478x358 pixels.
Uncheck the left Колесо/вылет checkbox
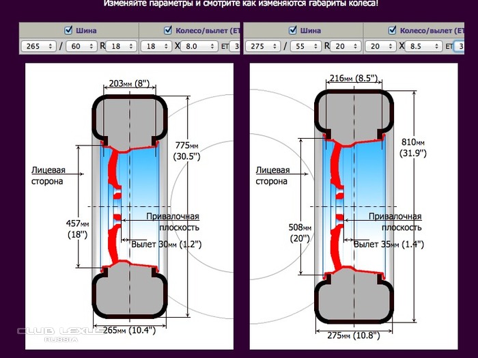168,31
